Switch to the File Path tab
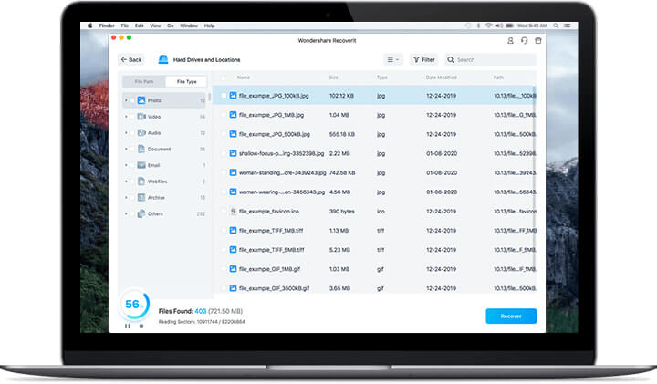Viewport: 657px width, 384px height. pos(144,82)
